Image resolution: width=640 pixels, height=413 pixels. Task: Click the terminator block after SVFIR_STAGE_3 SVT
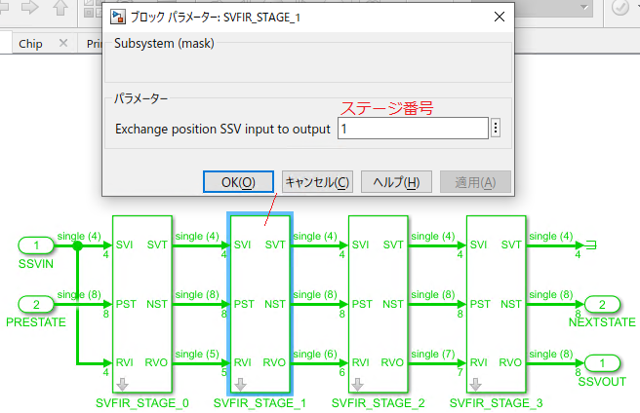tap(591, 245)
